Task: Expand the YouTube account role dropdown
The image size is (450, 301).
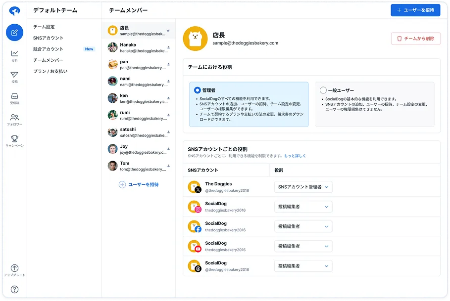Action: 303,246
